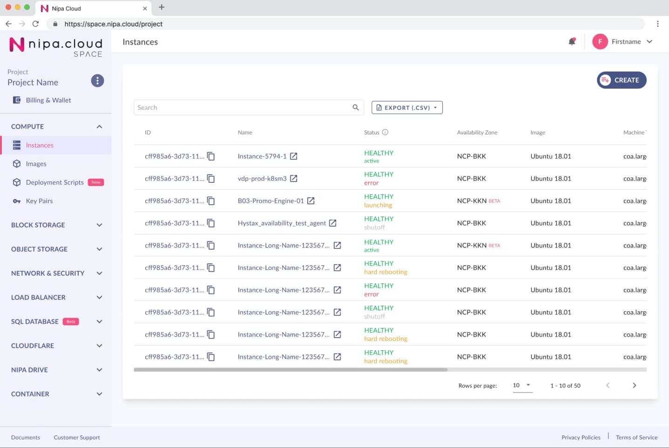
Task: Open the Export (.CSV) dropdown
Action: tap(407, 107)
